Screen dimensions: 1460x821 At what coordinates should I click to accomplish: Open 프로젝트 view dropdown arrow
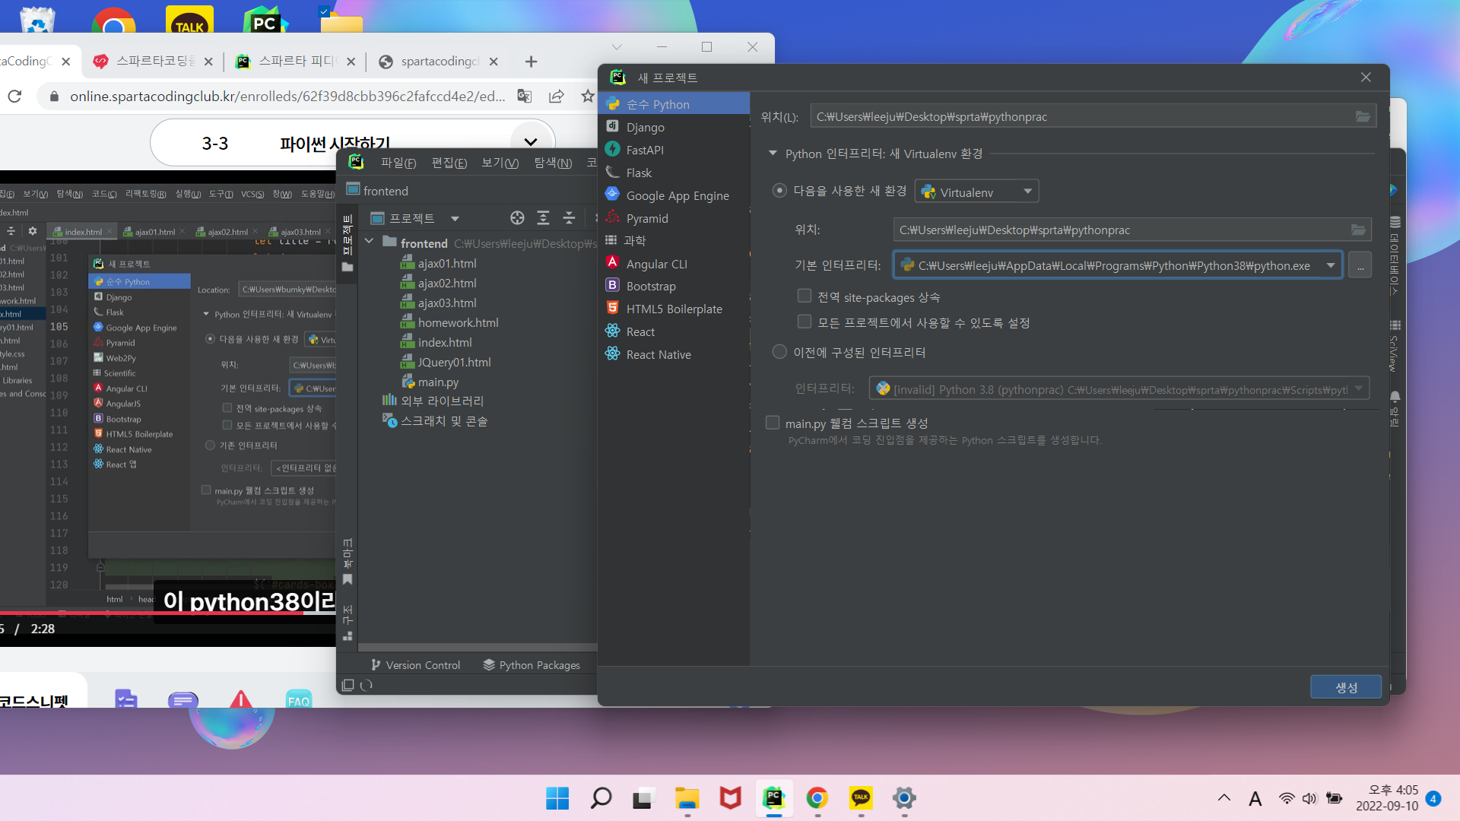click(x=455, y=219)
